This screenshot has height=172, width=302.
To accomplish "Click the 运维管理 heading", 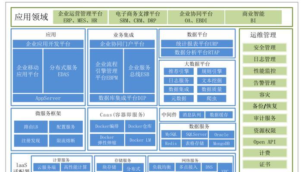I will coord(263,35).
